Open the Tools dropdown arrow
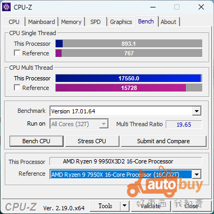The width and height of the screenshot is (214, 214). click(125, 206)
